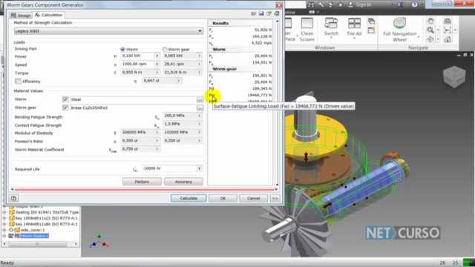Click the satellite communication icon in title bar

tap(331, 4)
